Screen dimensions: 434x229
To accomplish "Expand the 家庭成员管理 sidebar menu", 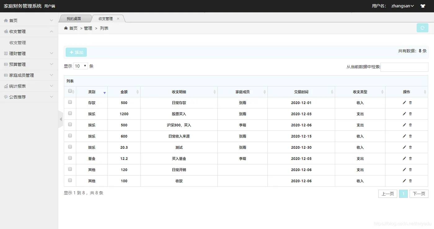I will coord(29,75).
